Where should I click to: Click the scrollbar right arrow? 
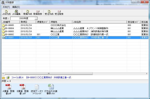click(147, 74)
